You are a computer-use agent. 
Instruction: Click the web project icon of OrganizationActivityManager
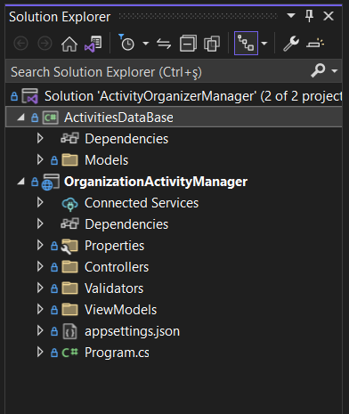point(50,182)
